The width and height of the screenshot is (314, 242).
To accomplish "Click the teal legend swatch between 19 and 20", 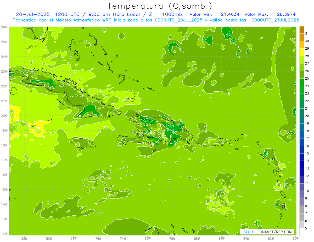I will coord(302,120).
